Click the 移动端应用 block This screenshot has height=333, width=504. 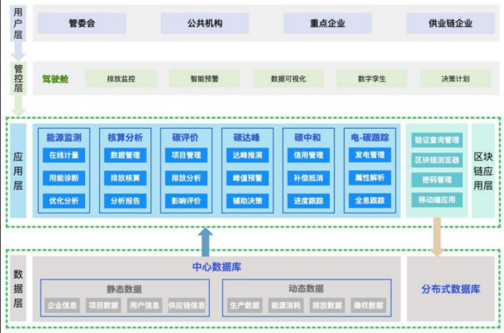coord(437,199)
